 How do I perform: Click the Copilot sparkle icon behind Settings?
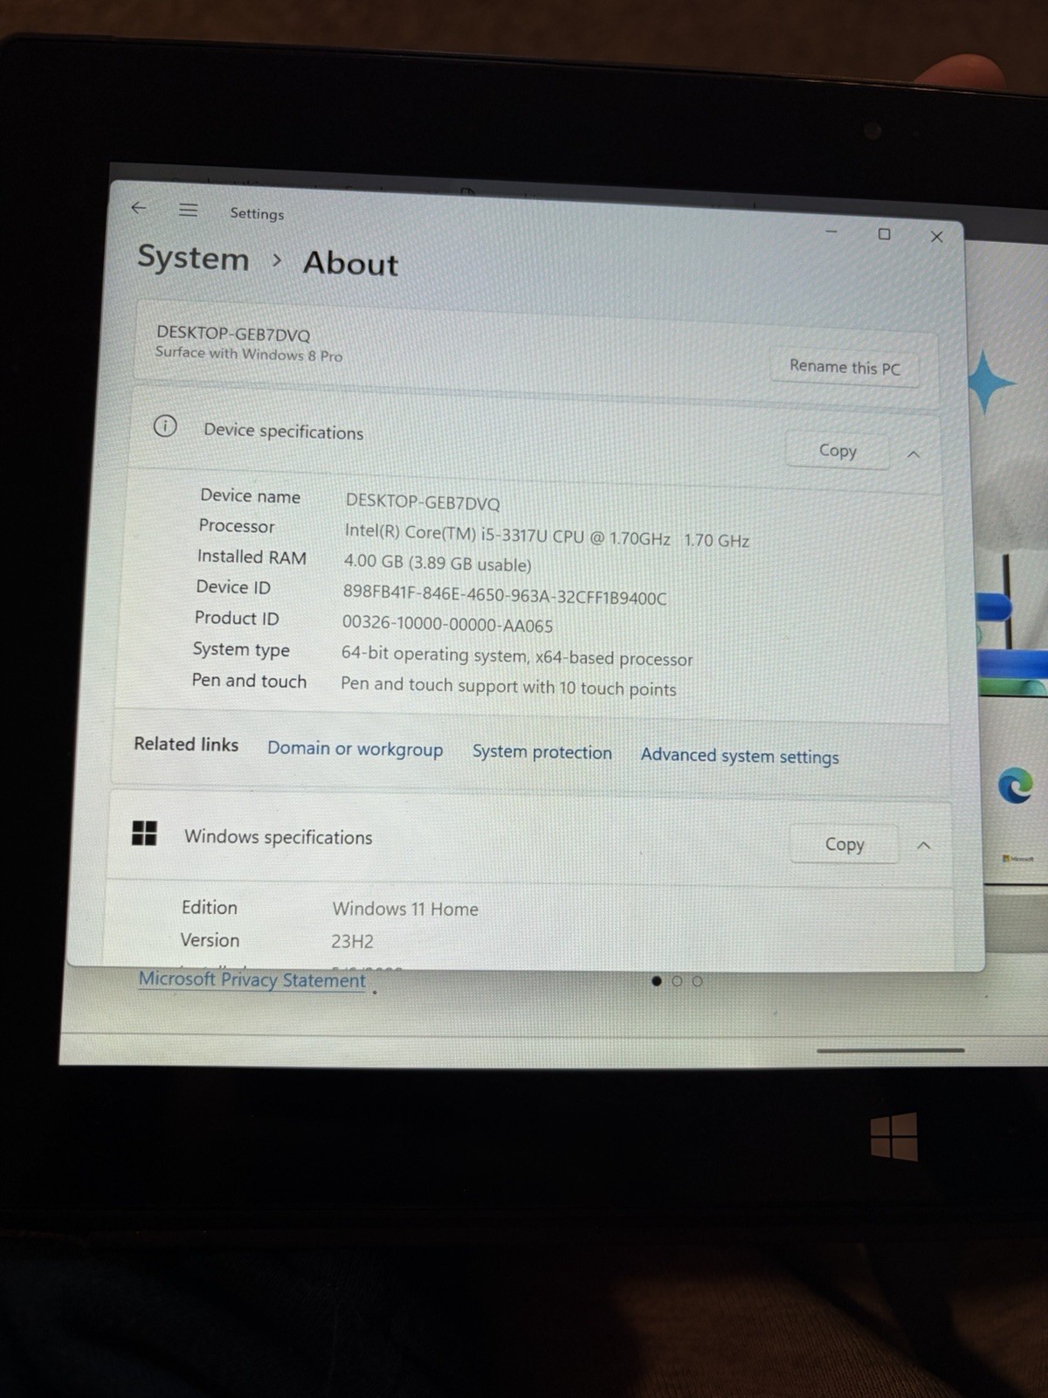990,382
